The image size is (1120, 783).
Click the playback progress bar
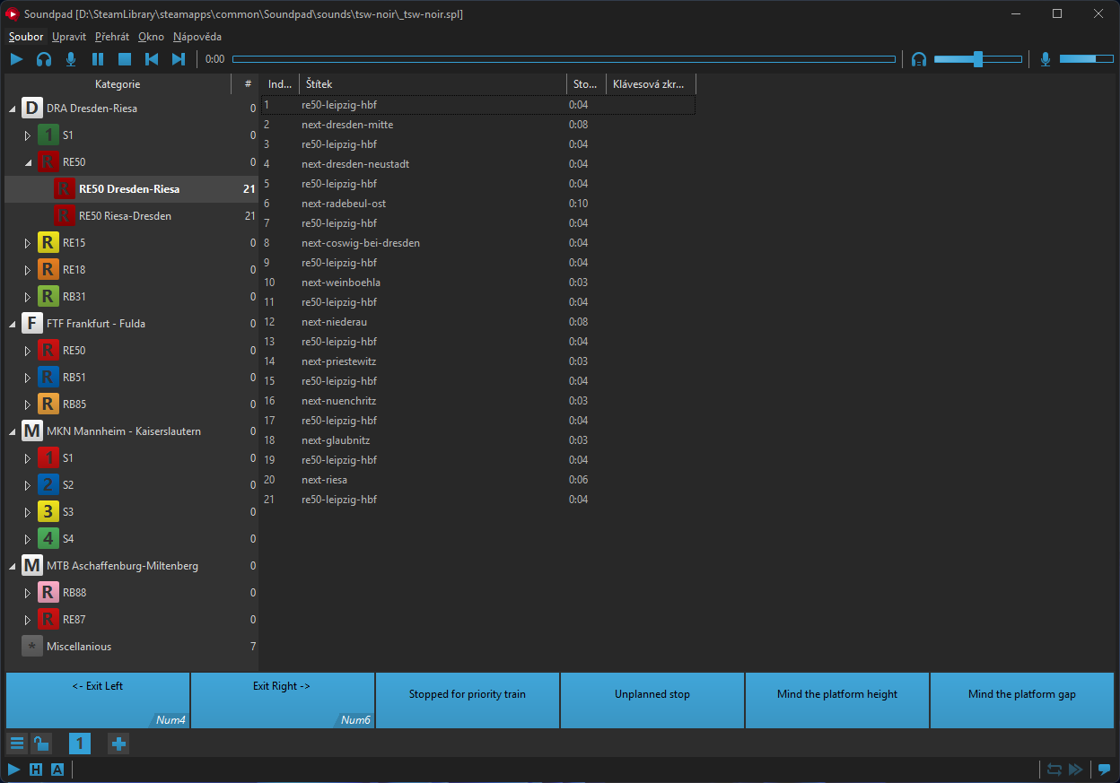[x=564, y=59]
